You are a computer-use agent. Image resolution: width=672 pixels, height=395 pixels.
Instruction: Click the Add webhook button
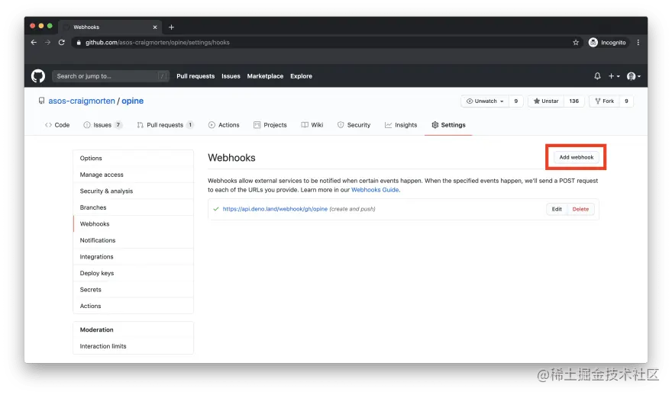click(x=576, y=157)
